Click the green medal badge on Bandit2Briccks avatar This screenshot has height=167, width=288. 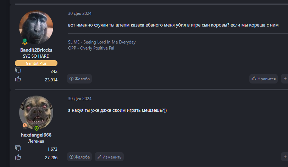(25, 42)
